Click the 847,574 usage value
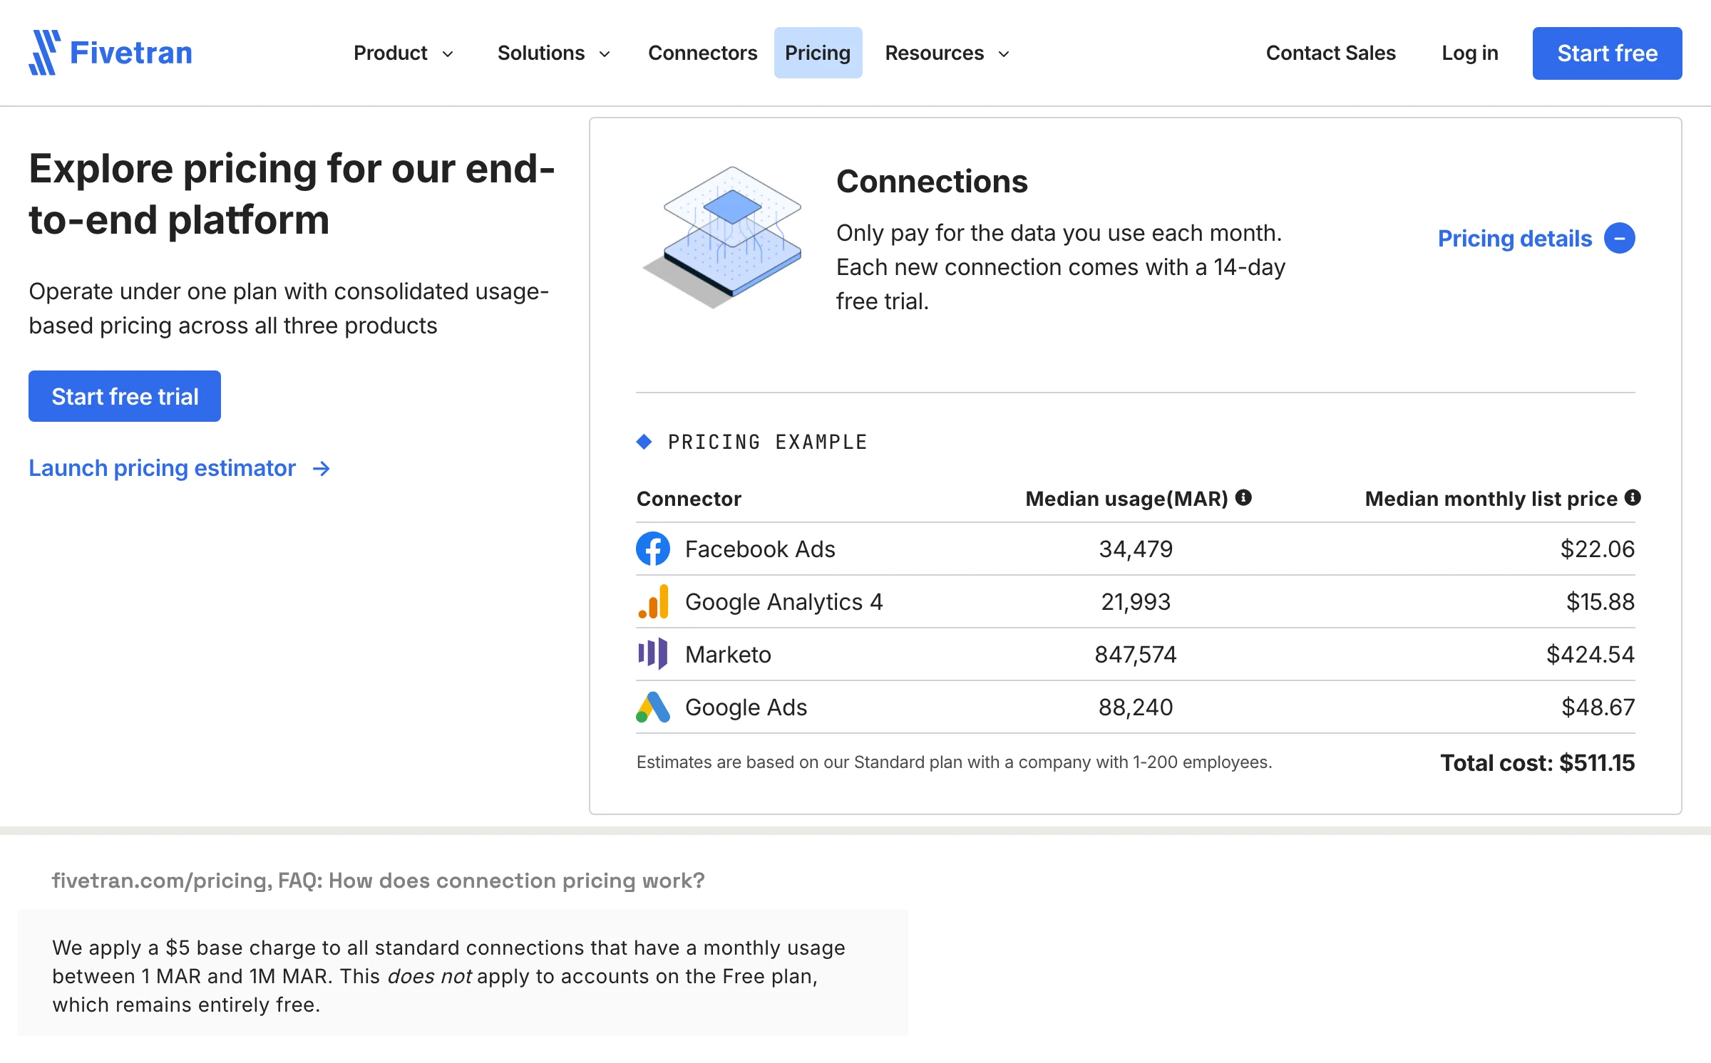The image size is (1711, 1063). (x=1136, y=654)
